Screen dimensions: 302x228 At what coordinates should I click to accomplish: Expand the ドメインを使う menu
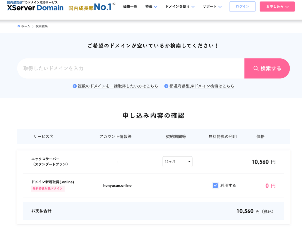(x=180, y=6)
